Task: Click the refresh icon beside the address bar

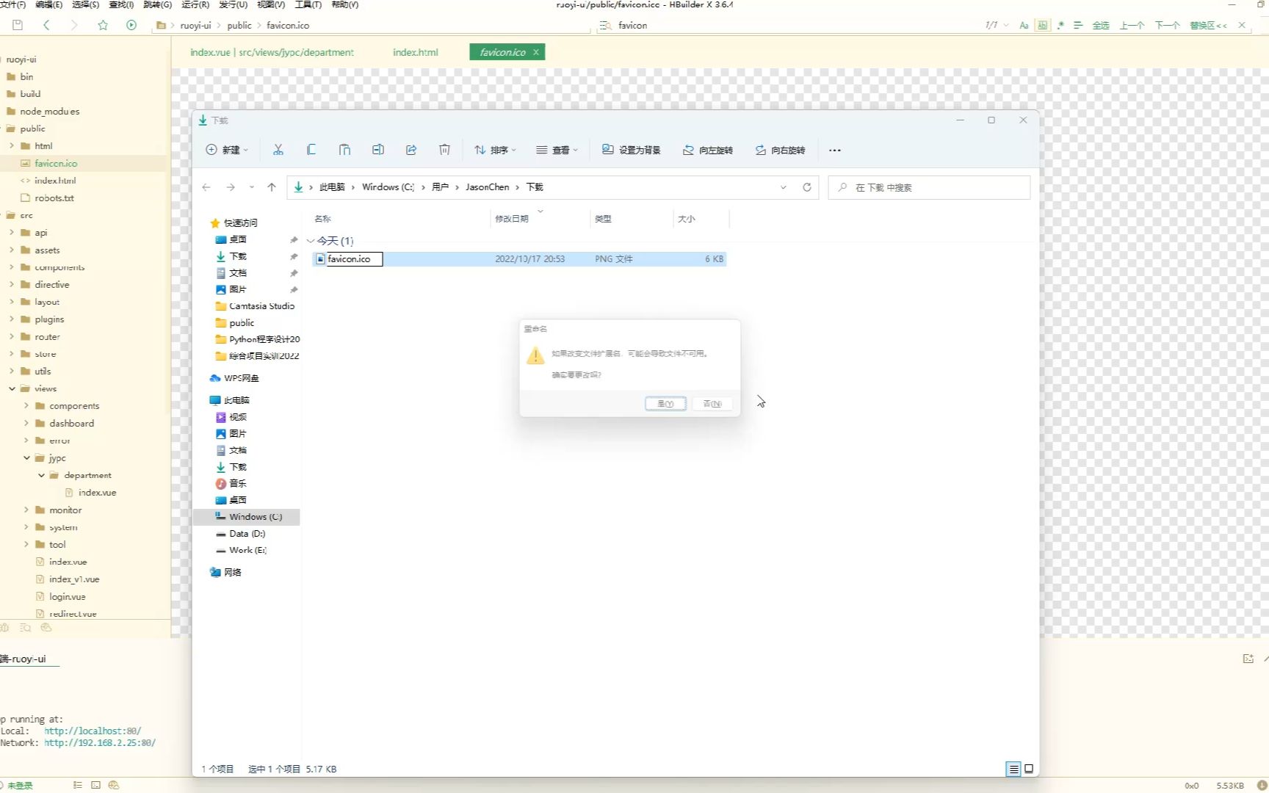Action: tap(807, 187)
